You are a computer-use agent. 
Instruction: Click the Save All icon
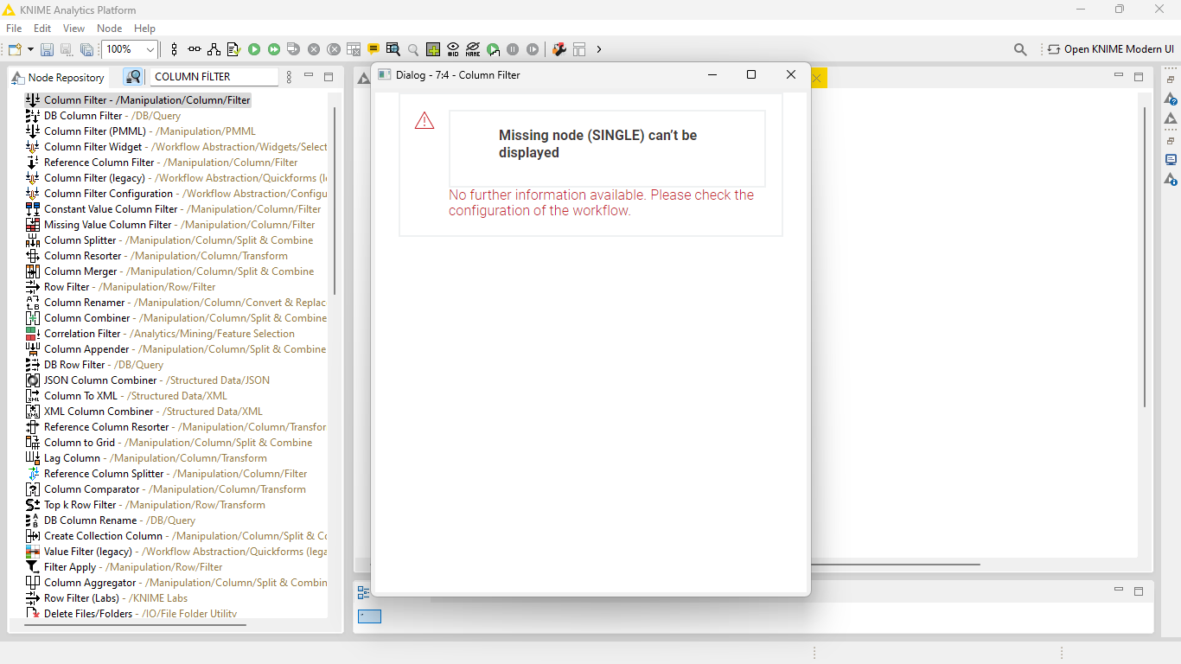coord(86,49)
